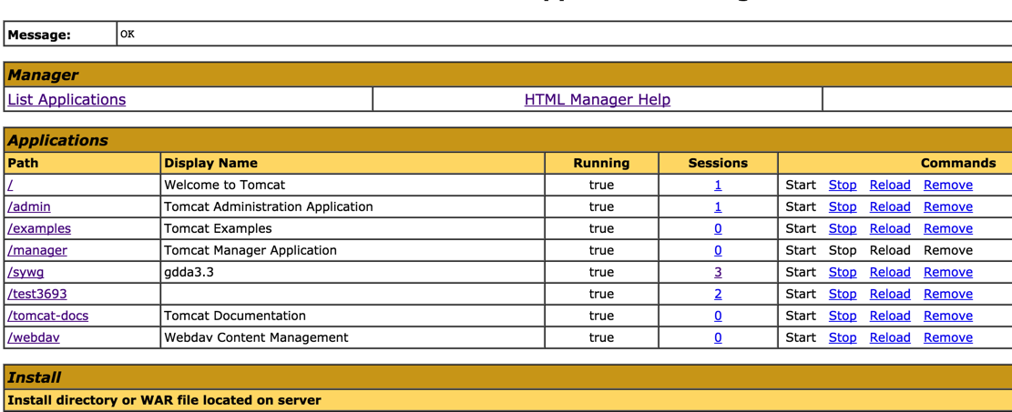Remove the Webdav Content Management application
The width and height of the screenshot is (1012, 412).
[948, 337]
